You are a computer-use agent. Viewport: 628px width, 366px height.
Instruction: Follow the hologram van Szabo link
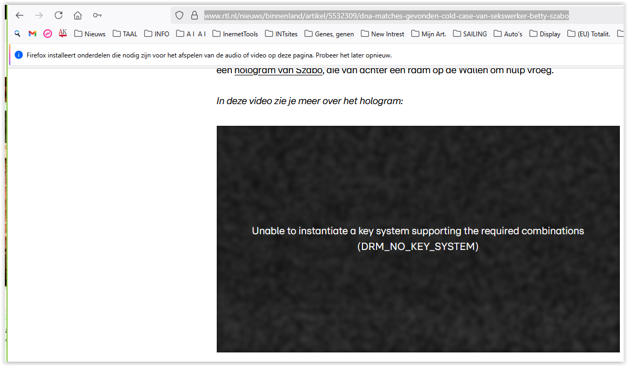tap(279, 70)
